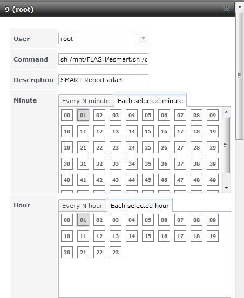This screenshot has height=298, width=244.
Task: Close the 9 (root) dialog
Action: click(x=226, y=8)
